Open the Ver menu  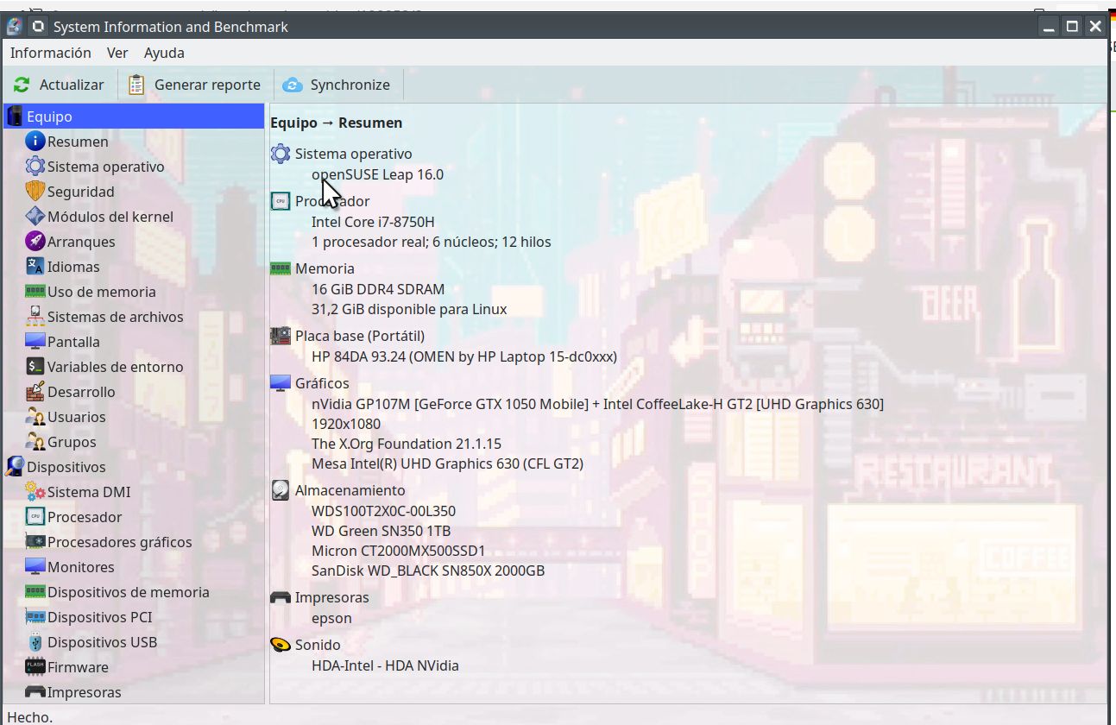(117, 53)
